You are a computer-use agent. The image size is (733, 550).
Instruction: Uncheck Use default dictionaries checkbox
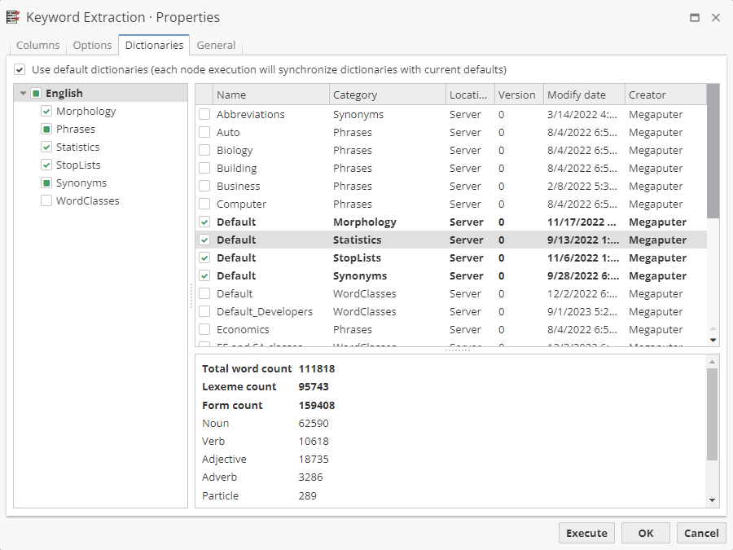click(x=20, y=70)
